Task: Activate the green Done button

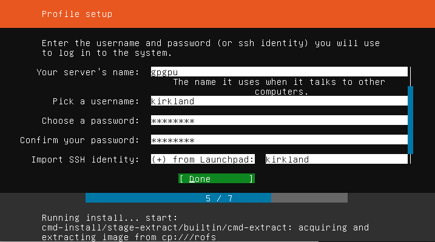Action: click(x=217, y=178)
